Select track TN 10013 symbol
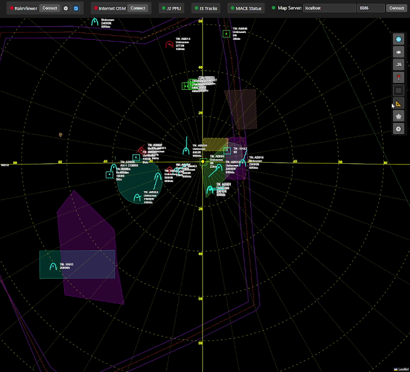This screenshot has height=372, width=410. pyautogui.click(x=53, y=266)
